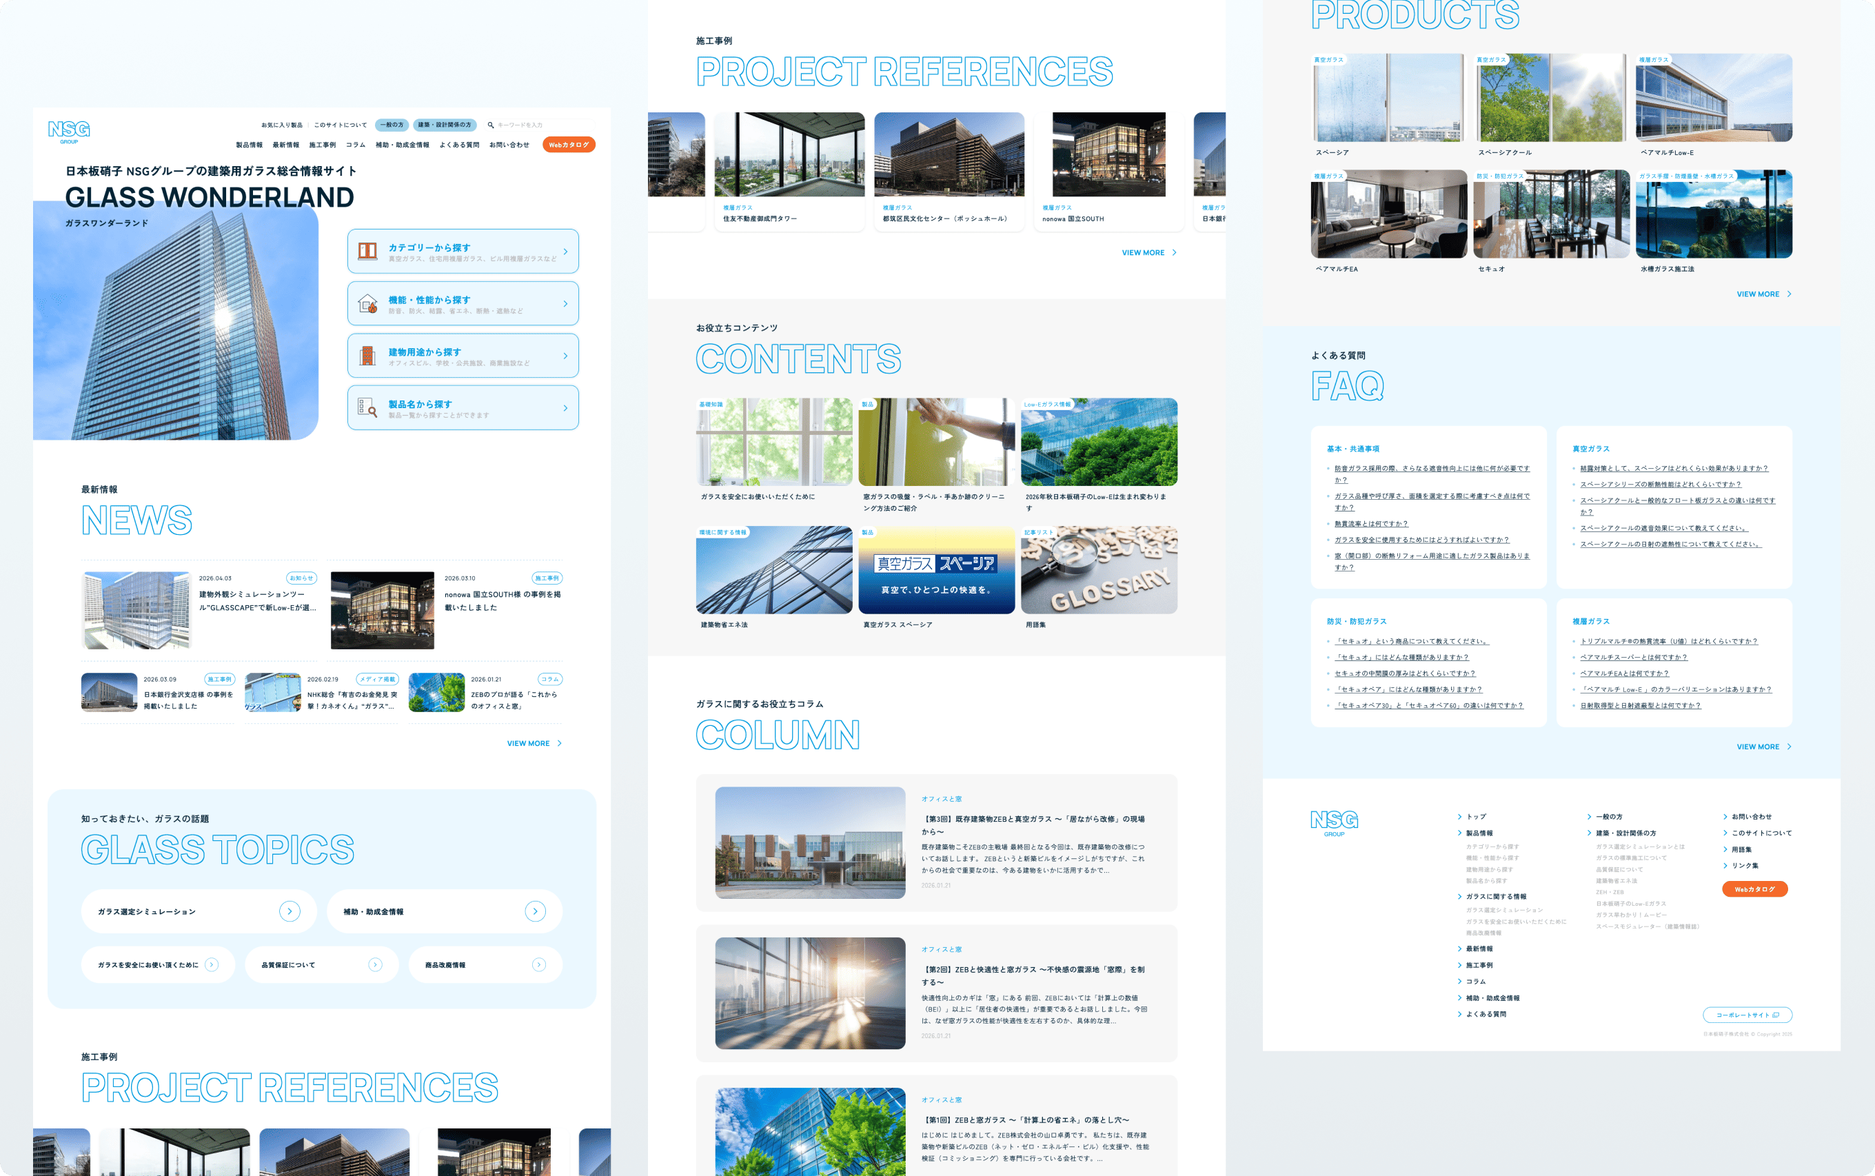Expand 製品情報 in the footer sitemap
Image resolution: width=1875 pixels, height=1176 pixels.
(x=1479, y=833)
